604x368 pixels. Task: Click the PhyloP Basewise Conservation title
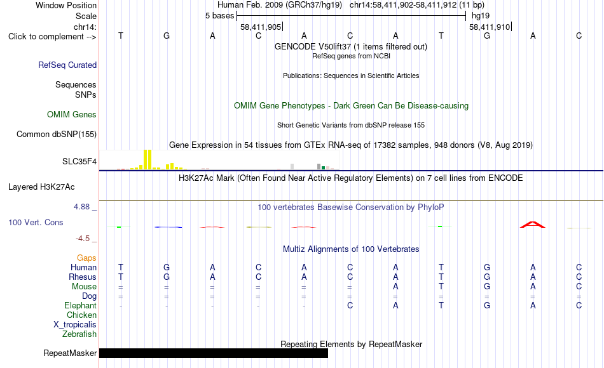[350, 207]
